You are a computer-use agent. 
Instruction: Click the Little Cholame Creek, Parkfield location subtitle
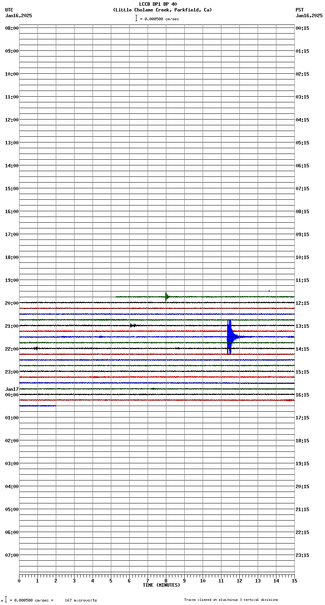[x=162, y=10]
